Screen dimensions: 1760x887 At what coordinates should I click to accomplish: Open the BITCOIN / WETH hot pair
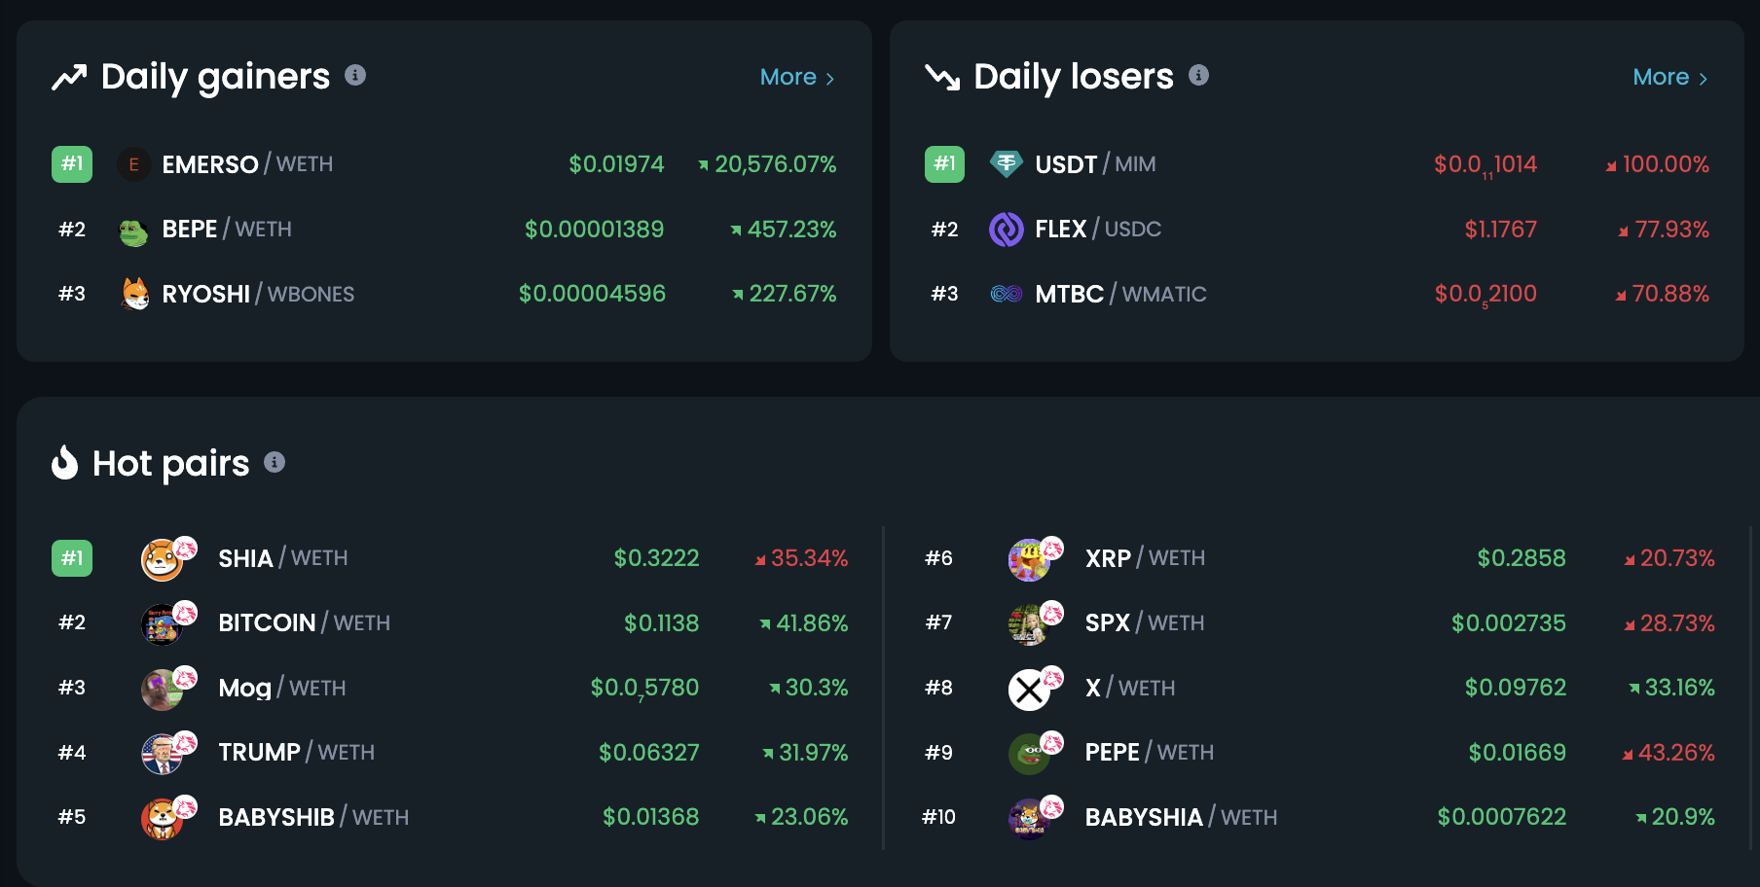pos(450,623)
